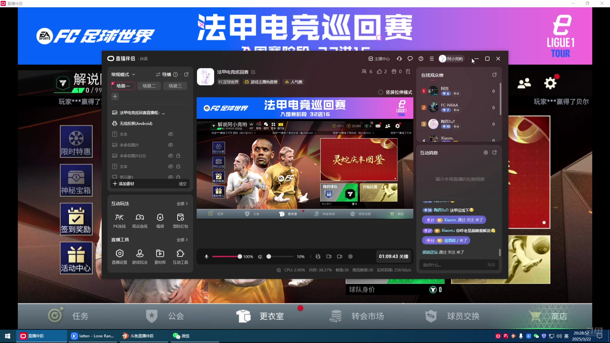Expand the 常规模式 mode dropdown

pos(123,75)
